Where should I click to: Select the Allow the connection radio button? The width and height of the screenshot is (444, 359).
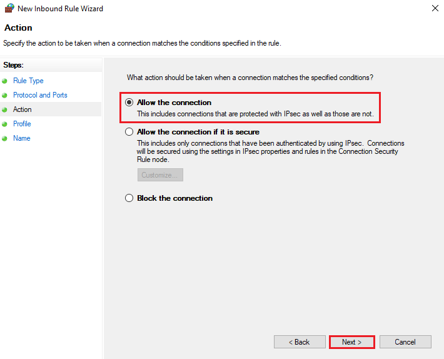[x=129, y=103]
